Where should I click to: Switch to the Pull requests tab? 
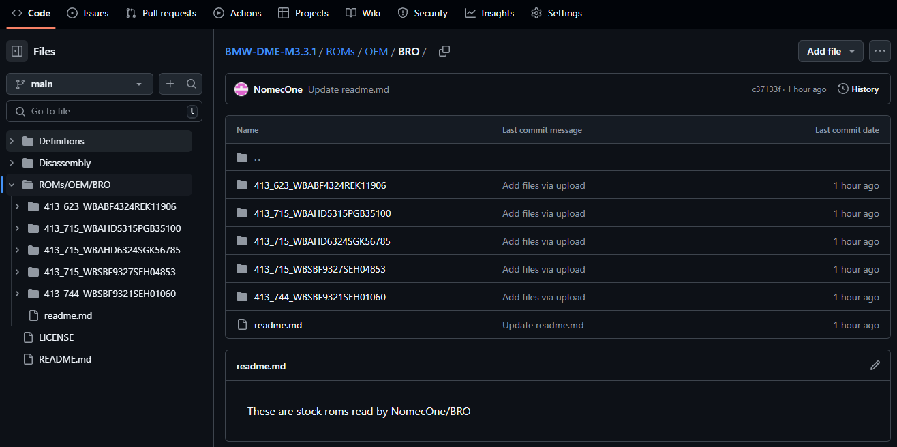pos(160,12)
